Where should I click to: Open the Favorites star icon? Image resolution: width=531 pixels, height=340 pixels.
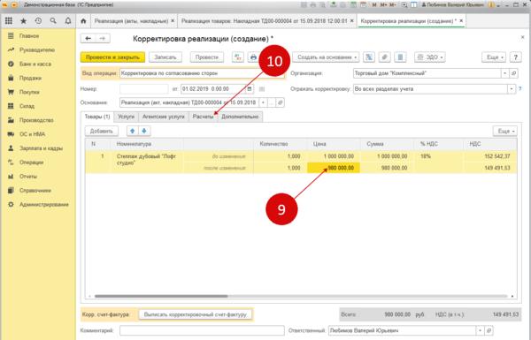23,21
